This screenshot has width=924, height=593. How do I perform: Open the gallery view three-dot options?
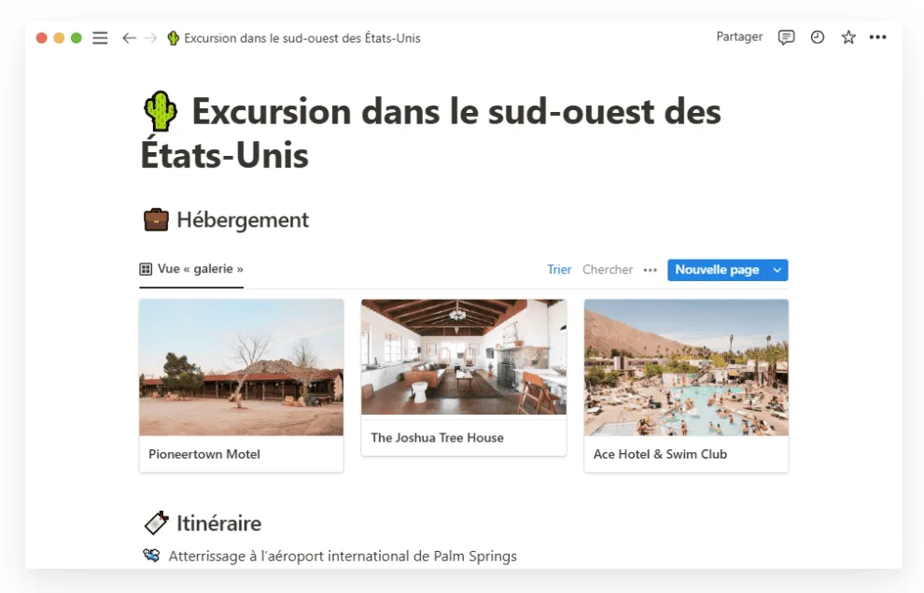(650, 270)
